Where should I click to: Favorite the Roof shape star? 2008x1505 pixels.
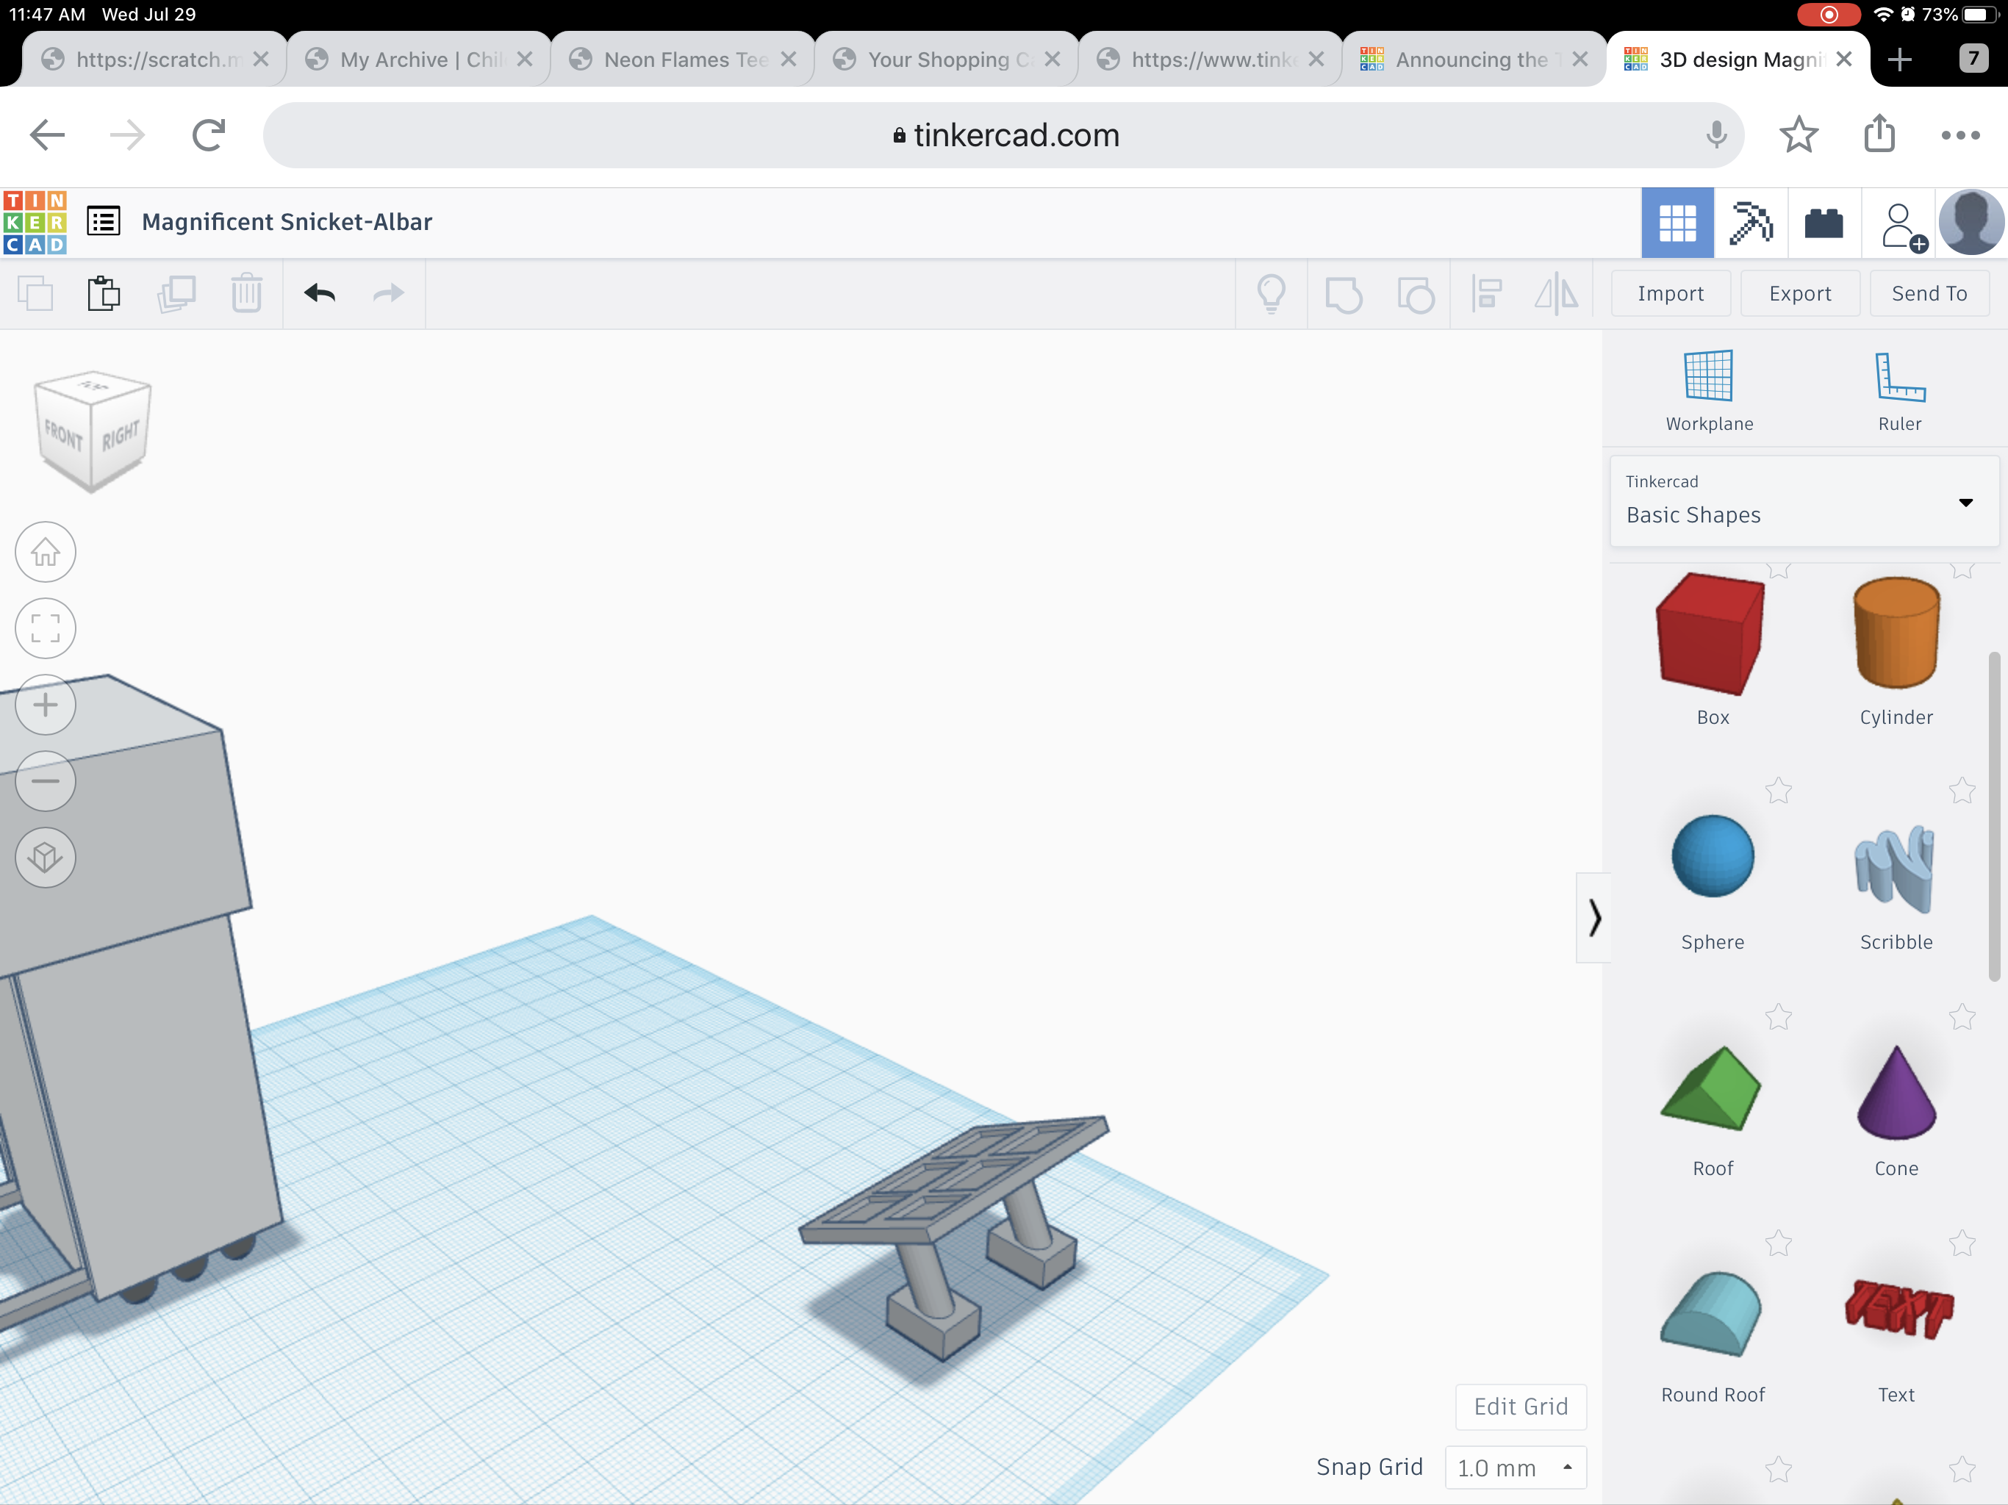click(x=1779, y=1016)
